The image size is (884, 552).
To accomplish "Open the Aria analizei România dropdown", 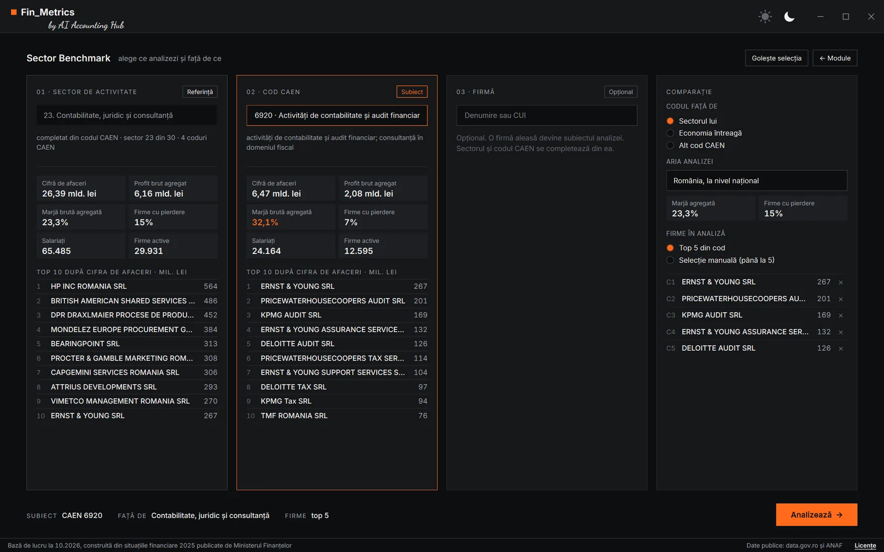I will coord(756,181).
